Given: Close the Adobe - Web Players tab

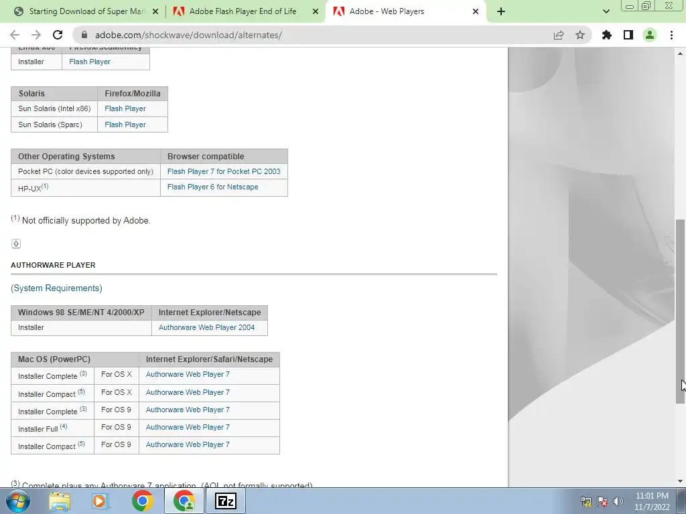Looking at the screenshot, I should tap(476, 11).
